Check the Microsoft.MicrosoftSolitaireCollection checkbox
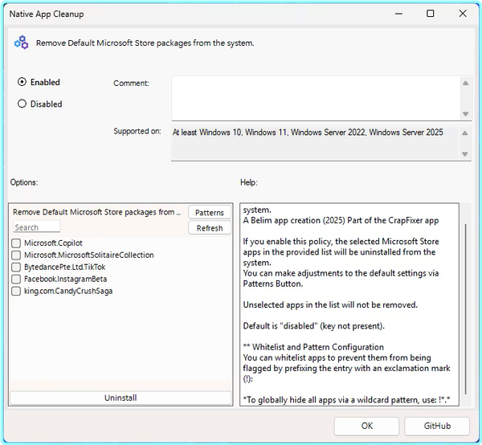Screen dimensions: 482x445 16,255
